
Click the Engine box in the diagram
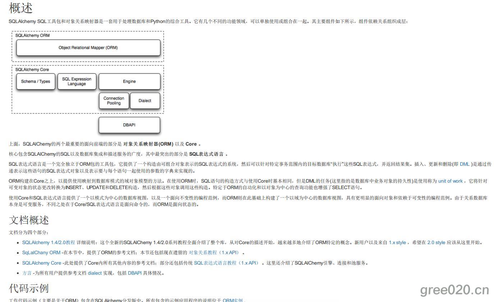click(129, 81)
